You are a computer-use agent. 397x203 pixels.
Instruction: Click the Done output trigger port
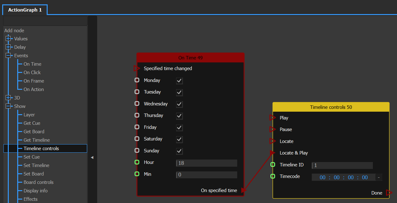tap(389, 193)
